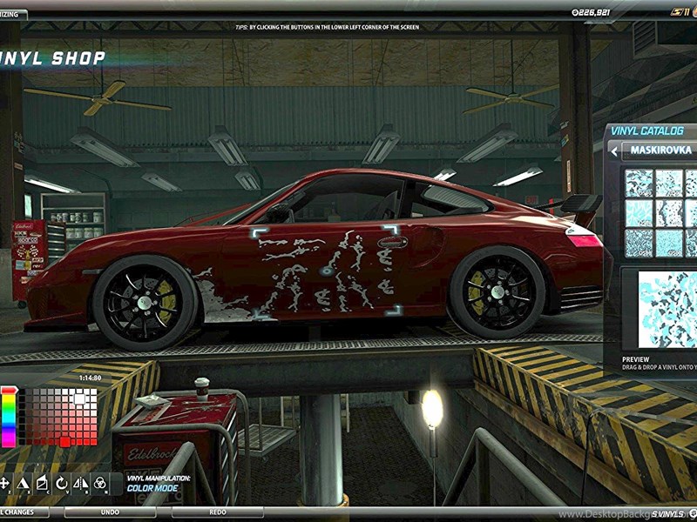697x522 pixels.
Task: Click the Undo button
Action: point(109,512)
